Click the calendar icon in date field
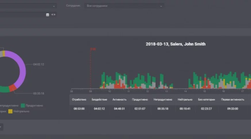 click(47, 15)
